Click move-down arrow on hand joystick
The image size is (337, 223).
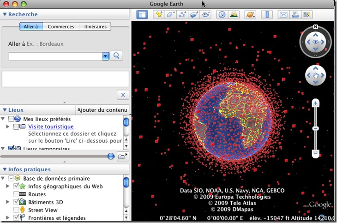pyautogui.click(x=315, y=82)
